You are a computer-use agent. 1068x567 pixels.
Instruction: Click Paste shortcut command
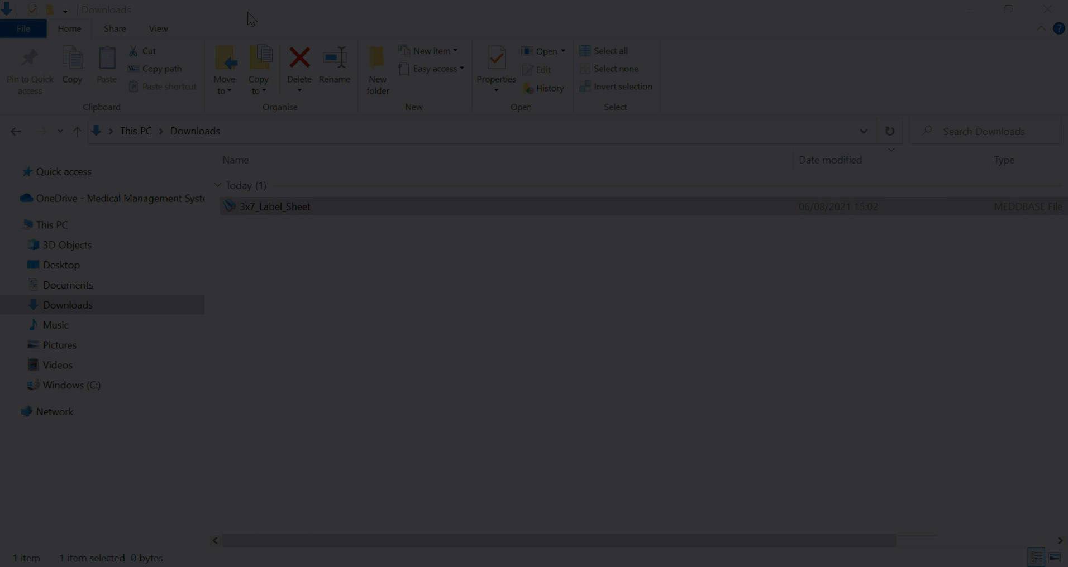163,87
